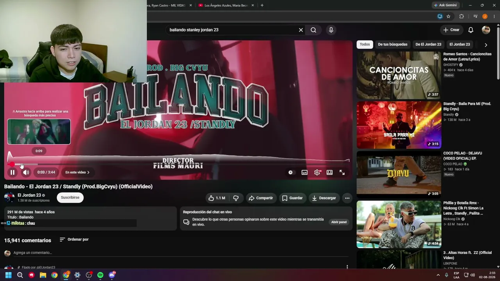This screenshot has height=281, width=500.
Task: Open File Explorer from the taskbar
Action: 43,275
